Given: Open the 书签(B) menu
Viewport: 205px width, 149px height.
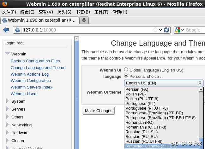Looking at the screenshot, I should [83, 12].
